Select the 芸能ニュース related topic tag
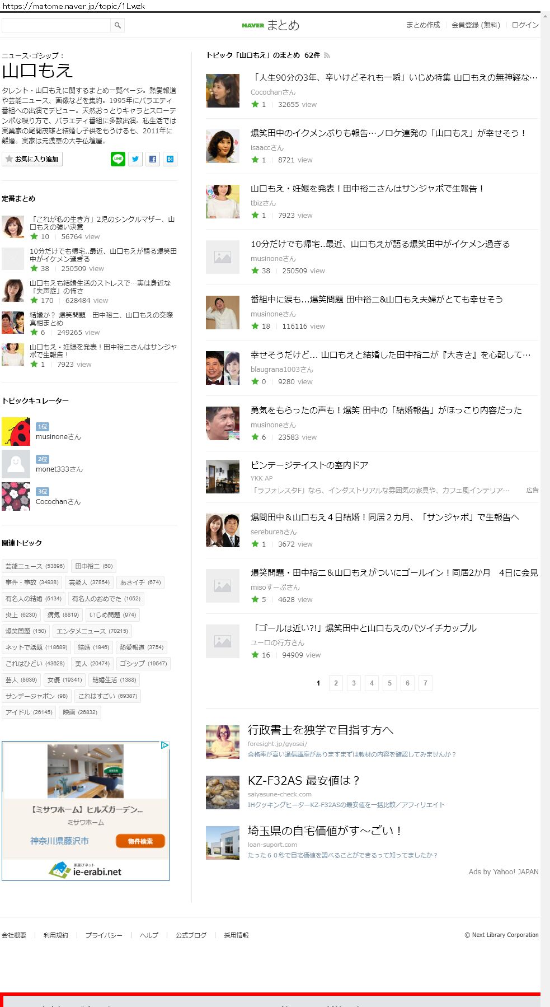 click(35, 566)
